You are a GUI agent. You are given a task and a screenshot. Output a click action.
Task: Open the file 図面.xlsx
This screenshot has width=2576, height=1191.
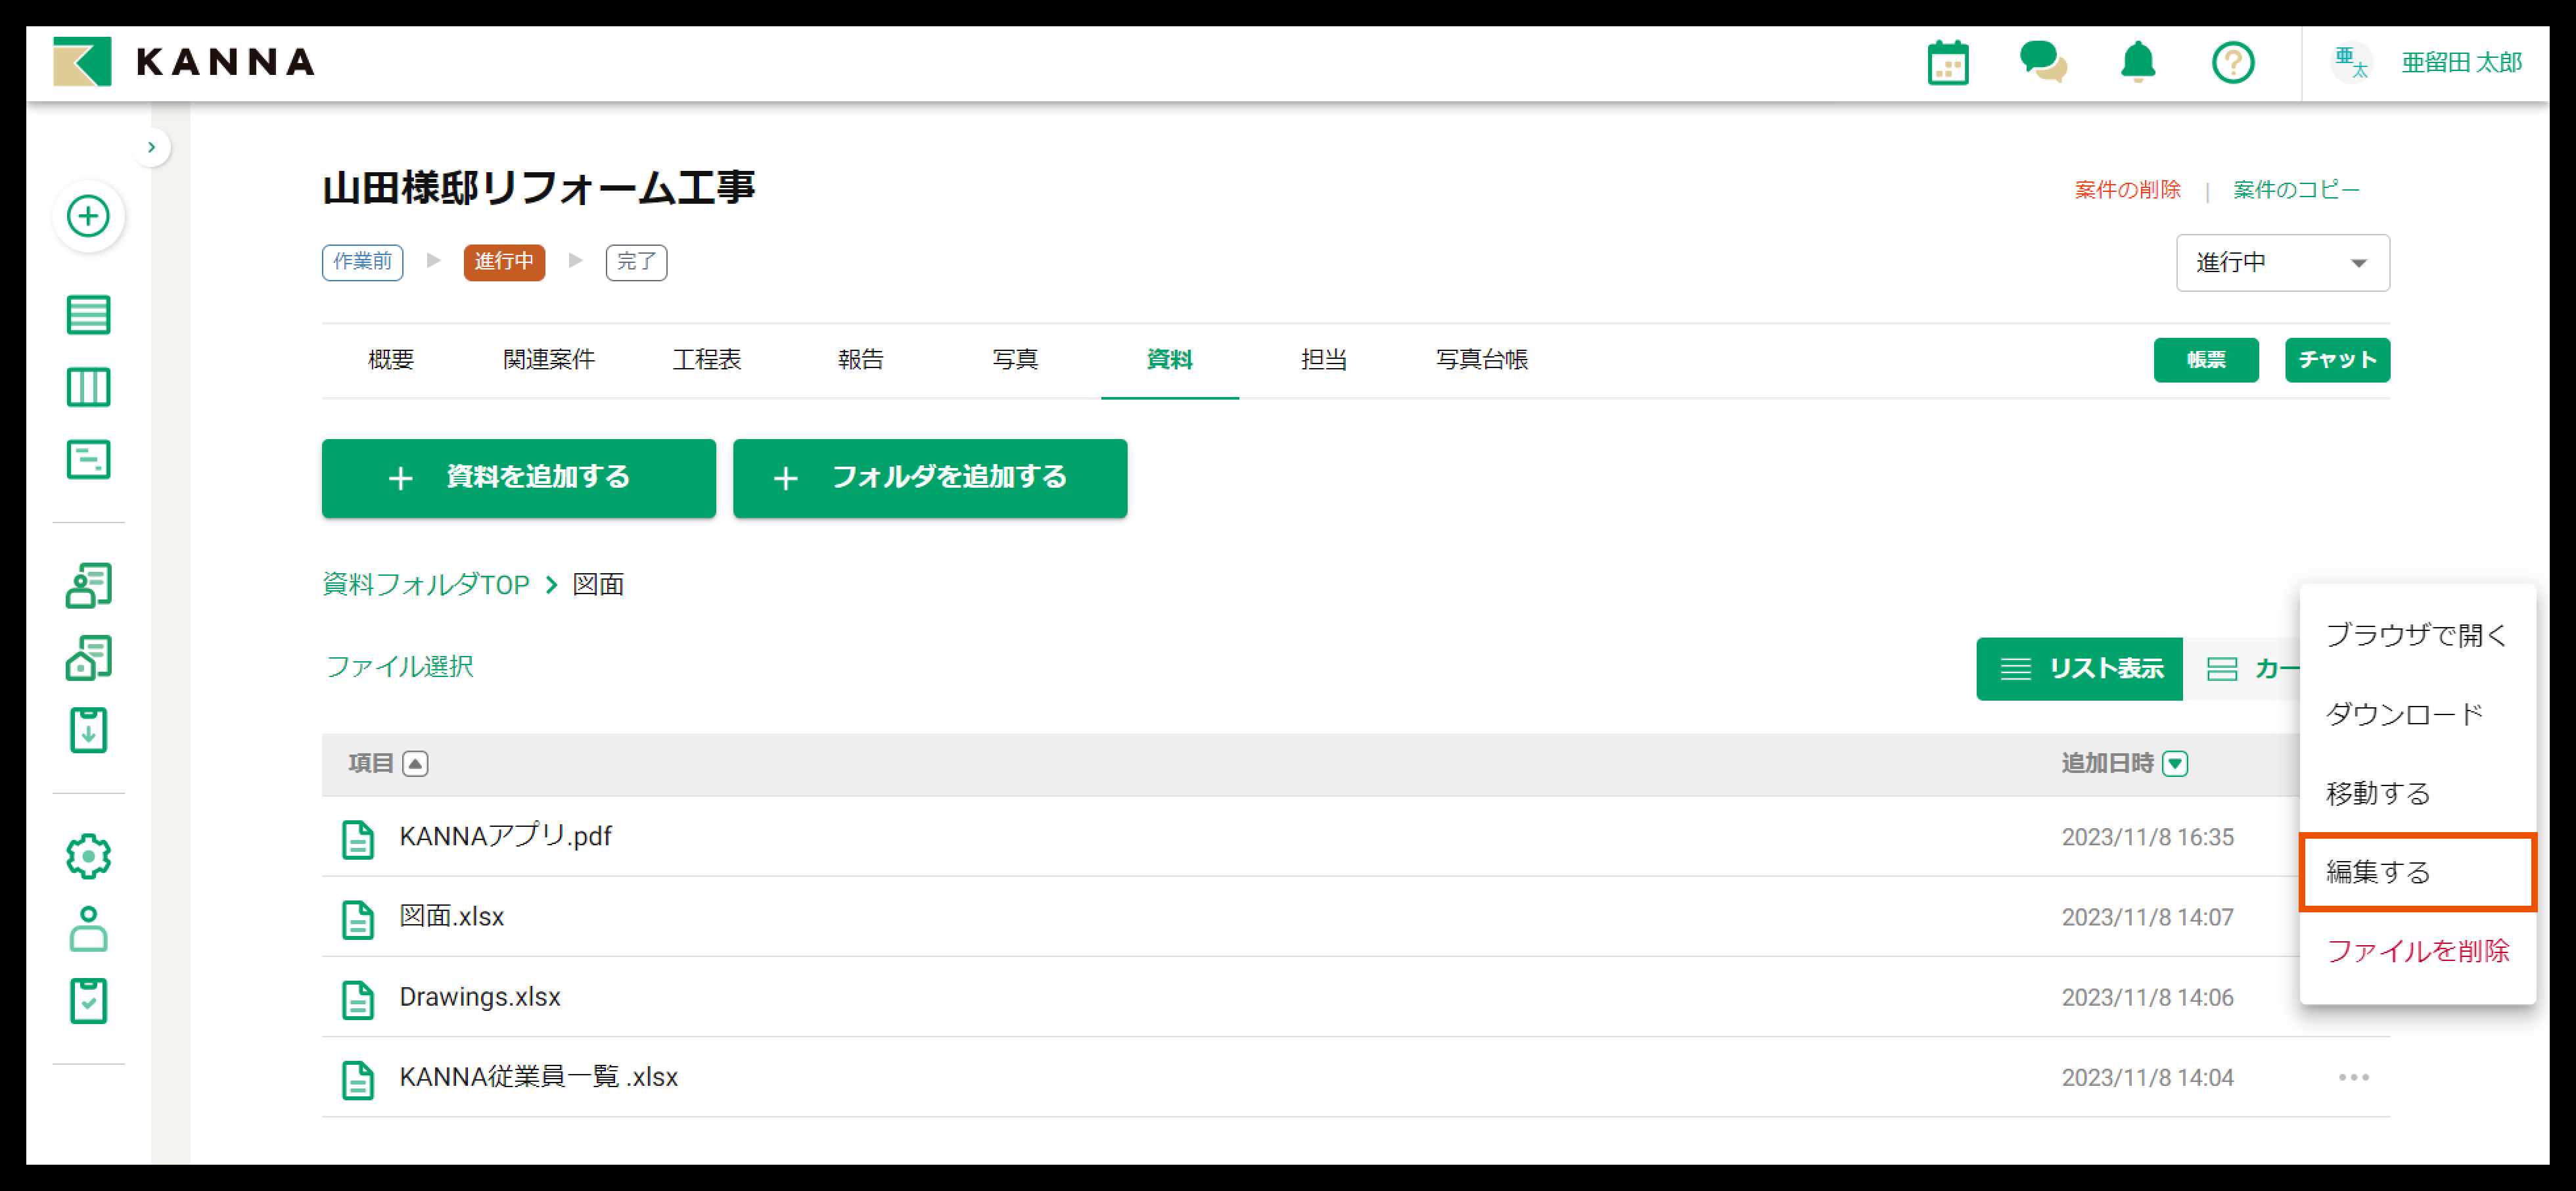(x=451, y=917)
